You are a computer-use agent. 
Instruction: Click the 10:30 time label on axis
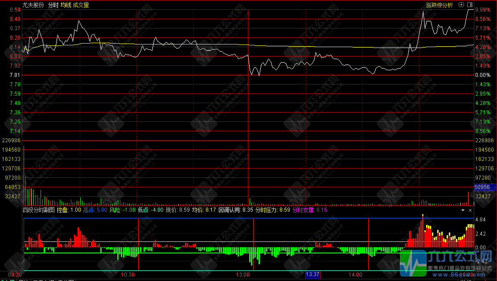(x=128, y=275)
